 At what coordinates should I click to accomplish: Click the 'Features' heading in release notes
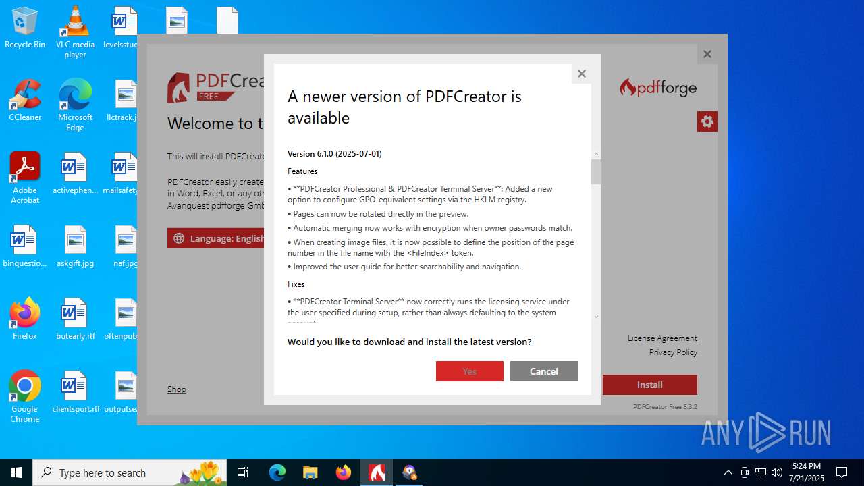(x=302, y=171)
